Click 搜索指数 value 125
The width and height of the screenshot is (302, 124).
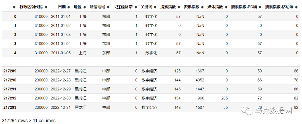(178, 71)
